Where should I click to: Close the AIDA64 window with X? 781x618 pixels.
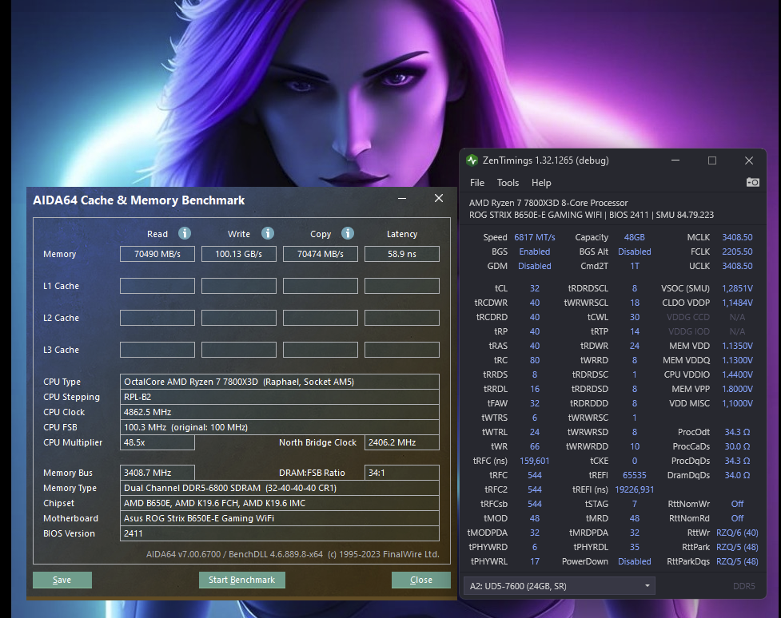[x=439, y=198]
